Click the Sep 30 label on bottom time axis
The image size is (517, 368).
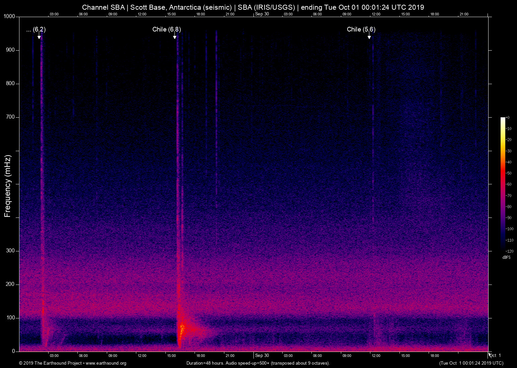tap(262, 355)
